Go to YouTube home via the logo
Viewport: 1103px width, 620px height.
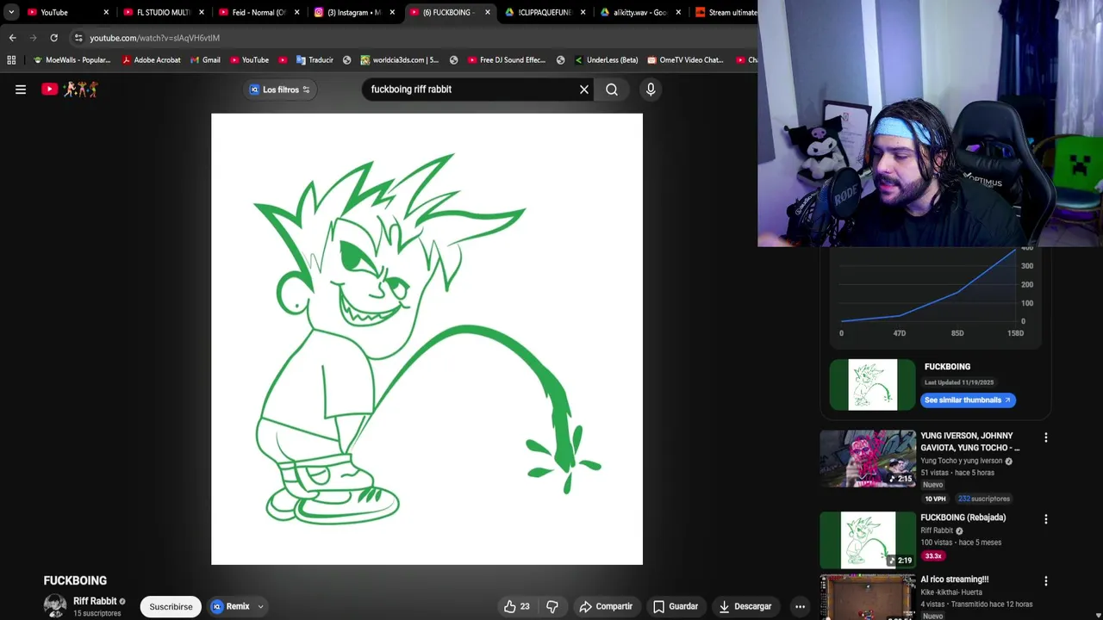[69, 89]
